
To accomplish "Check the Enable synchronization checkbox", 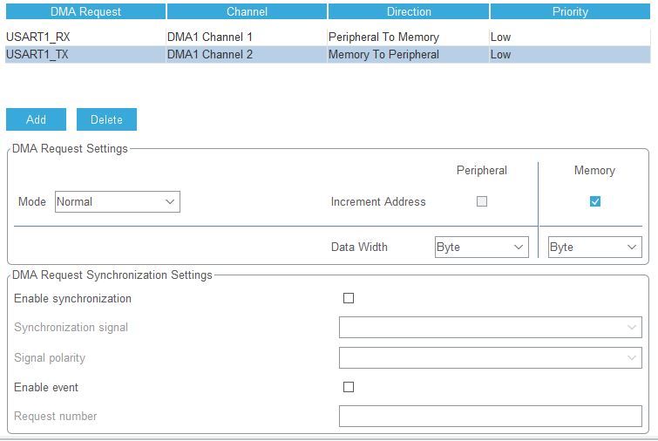I will [349, 298].
